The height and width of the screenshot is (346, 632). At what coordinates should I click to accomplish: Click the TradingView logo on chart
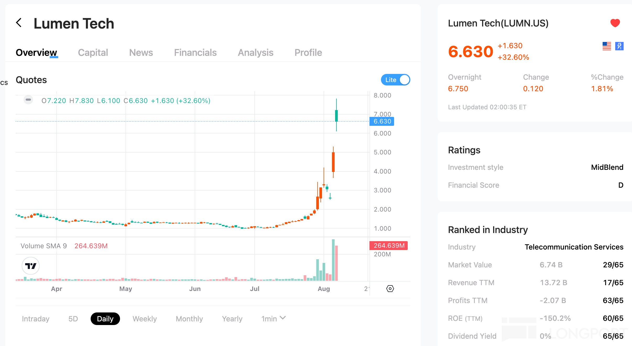click(31, 266)
